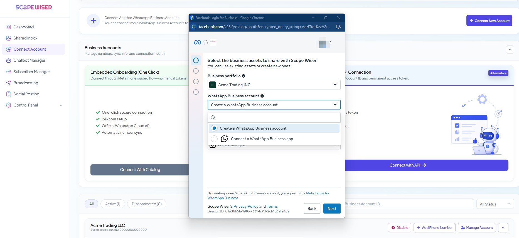Go to Shared Inbox
The image size is (519, 238).
pyautogui.click(x=25, y=38)
